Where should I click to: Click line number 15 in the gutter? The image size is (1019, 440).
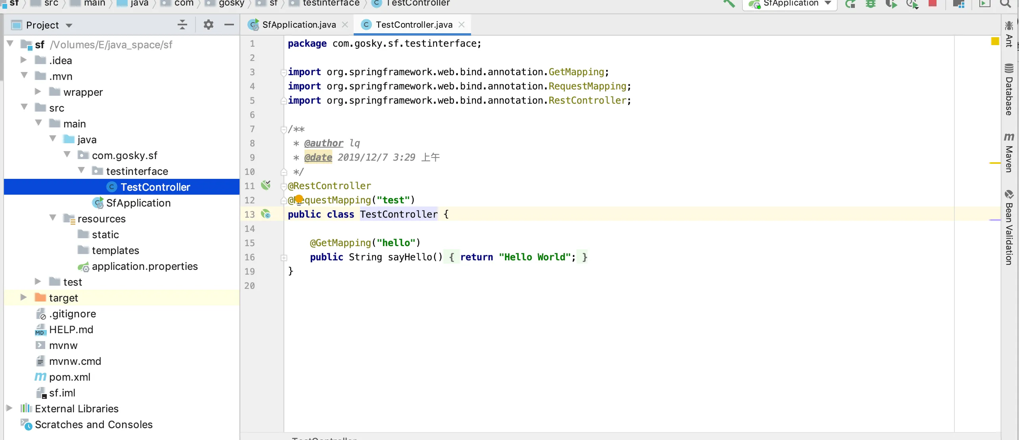tap(250, 243)
